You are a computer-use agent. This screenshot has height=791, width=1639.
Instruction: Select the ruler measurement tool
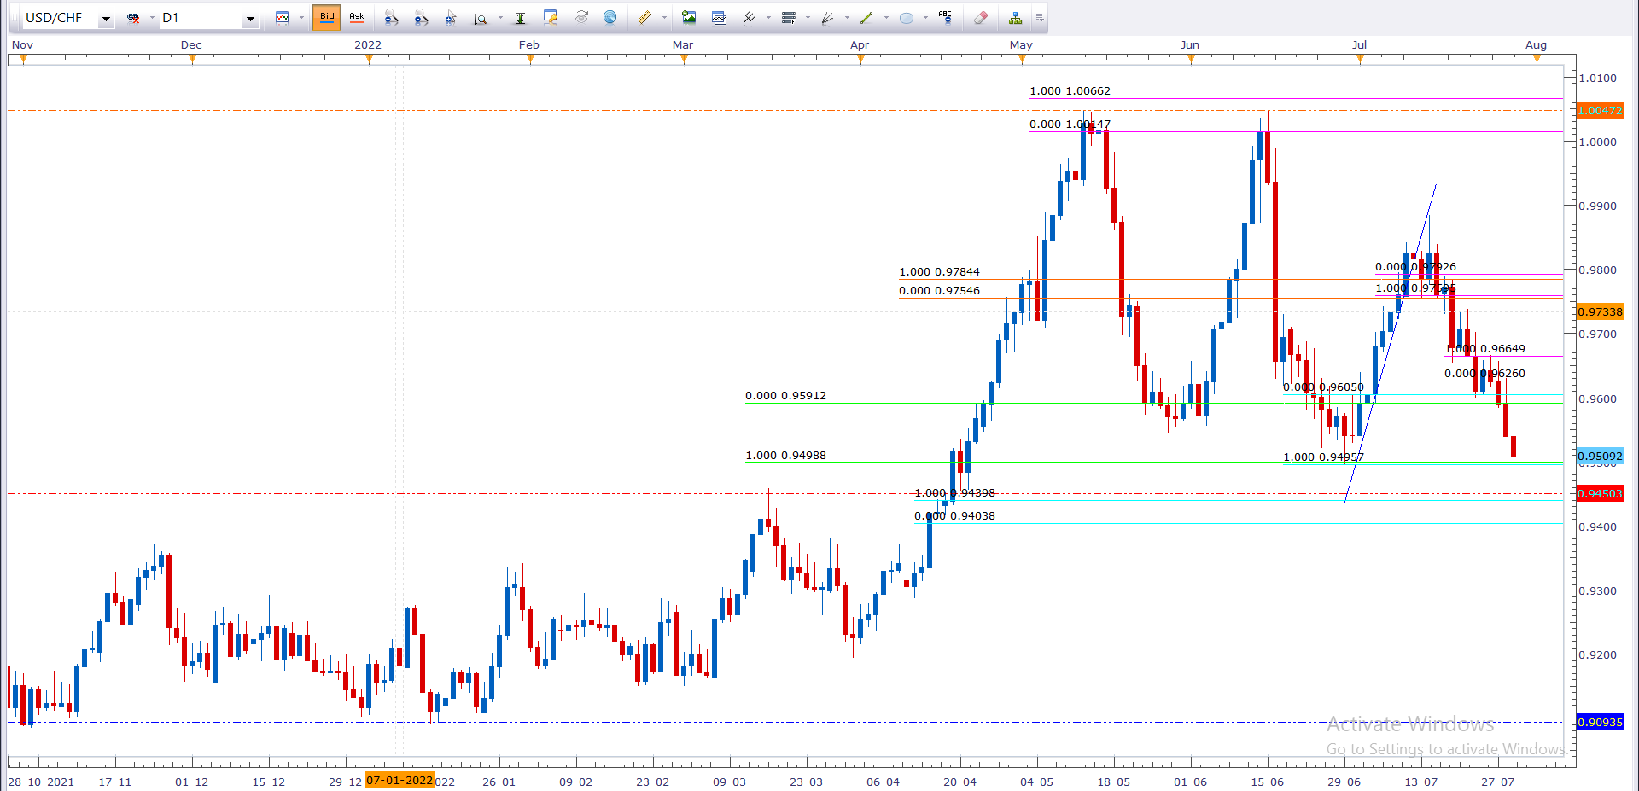[x=645, y=18]
